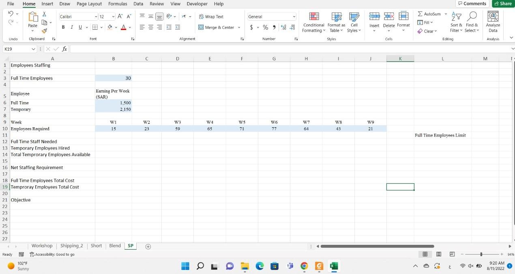Click the Clear button in Editing
The image size is (515, 274).
pos(427,31)
